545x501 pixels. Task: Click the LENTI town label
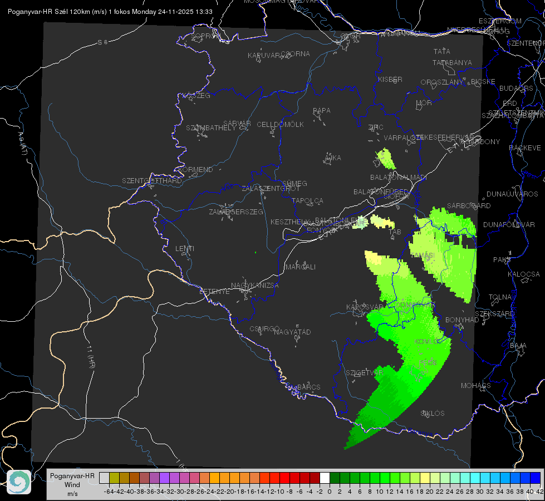pos(185,249)
